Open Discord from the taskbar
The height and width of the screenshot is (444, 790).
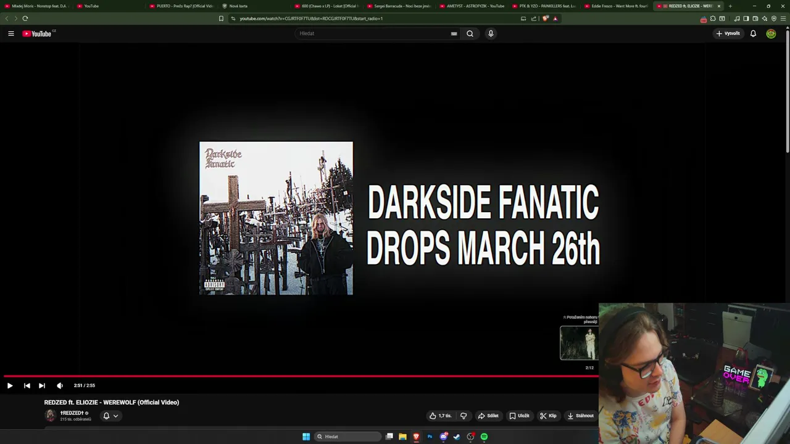pyautogui.click(x=443, y=437)
